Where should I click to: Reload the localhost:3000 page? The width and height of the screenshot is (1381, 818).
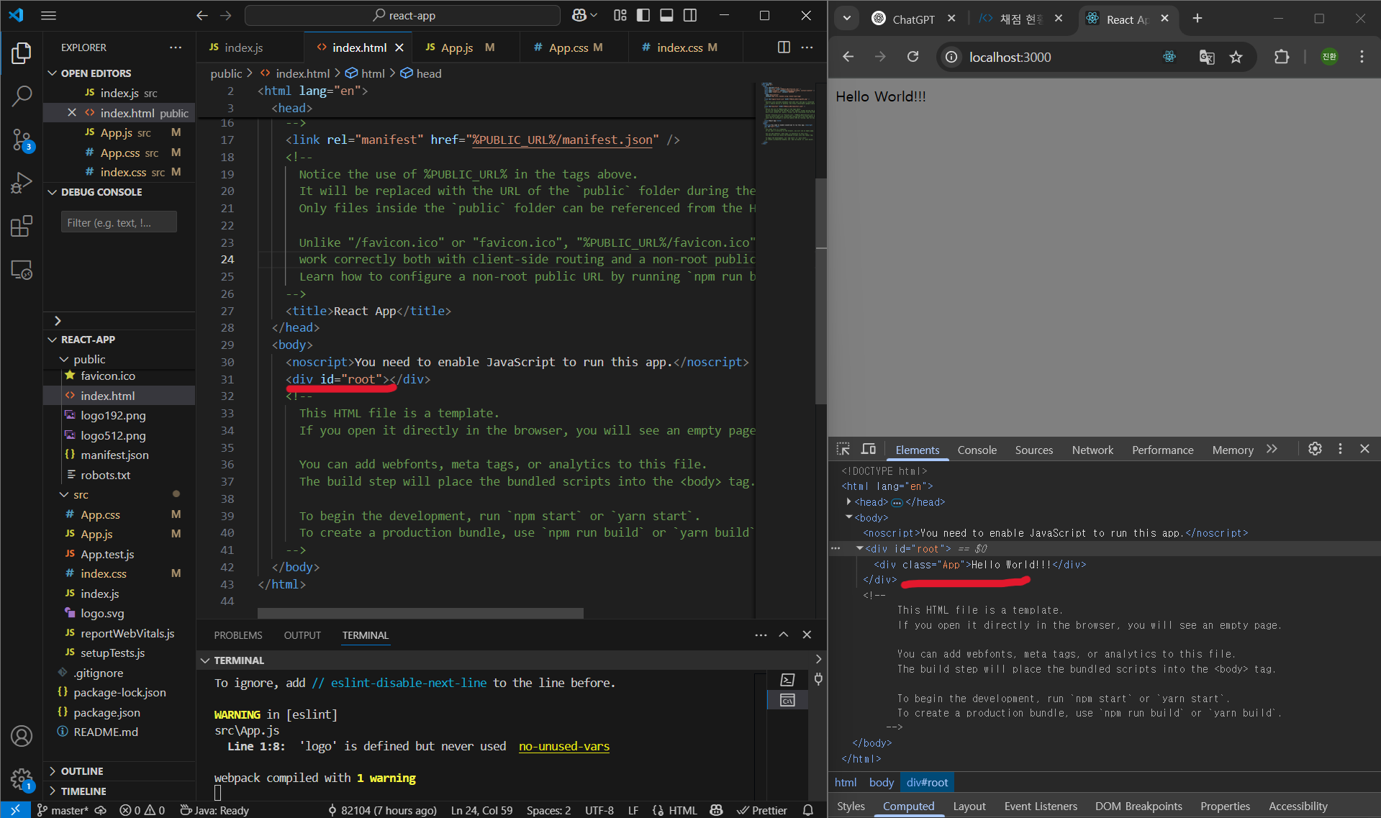tap(913, 57)
